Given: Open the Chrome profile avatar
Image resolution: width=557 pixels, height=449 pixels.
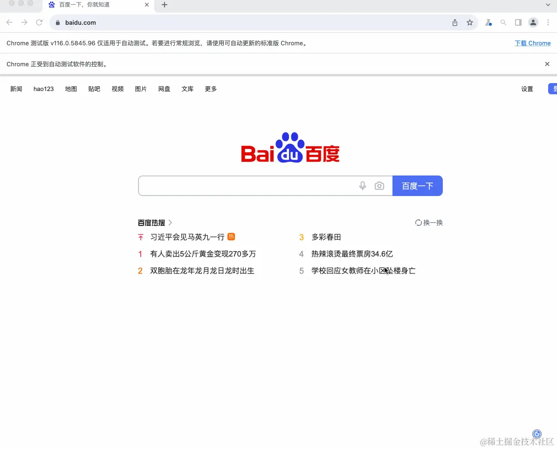Looking at the screenshot, I should (x=533, y=22).
